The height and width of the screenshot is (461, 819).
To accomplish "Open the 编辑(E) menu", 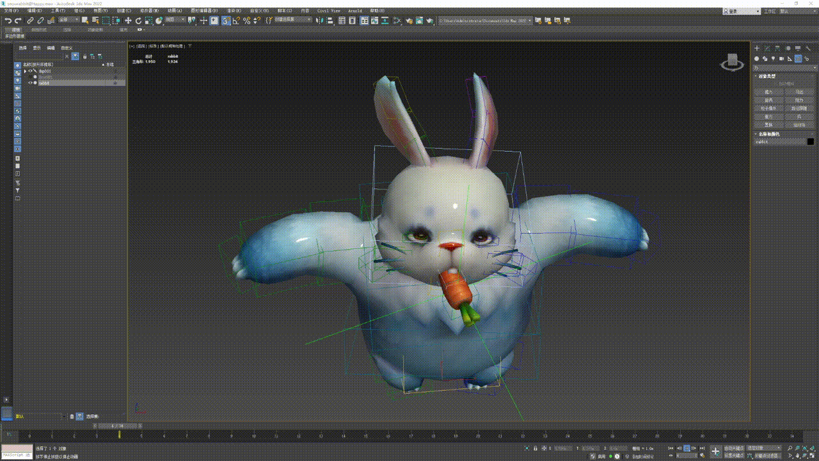I will pos(35,10).
